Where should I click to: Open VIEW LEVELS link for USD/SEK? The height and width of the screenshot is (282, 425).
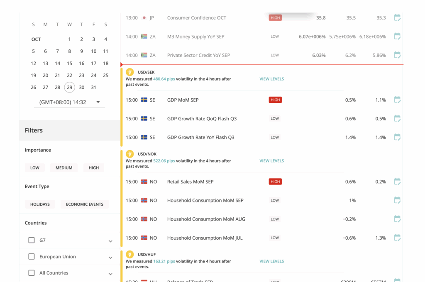pos(271,79)
